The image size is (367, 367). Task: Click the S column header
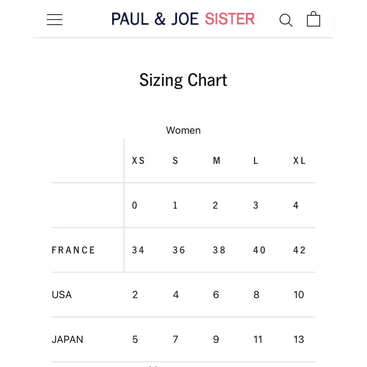point(175,161)
